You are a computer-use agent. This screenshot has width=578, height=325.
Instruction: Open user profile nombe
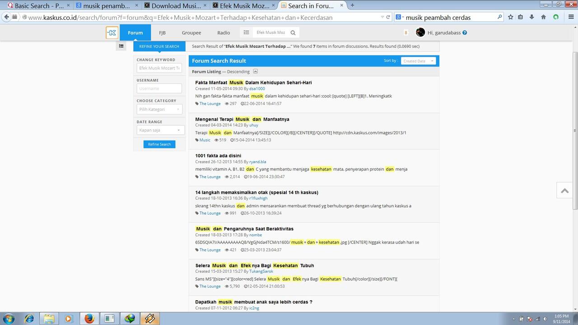tap(256, 235)
